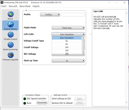Image resolution: width=129 pixels, height=110 pixels.
Task: Click the Disconnect button
Action: coord(42,103)
